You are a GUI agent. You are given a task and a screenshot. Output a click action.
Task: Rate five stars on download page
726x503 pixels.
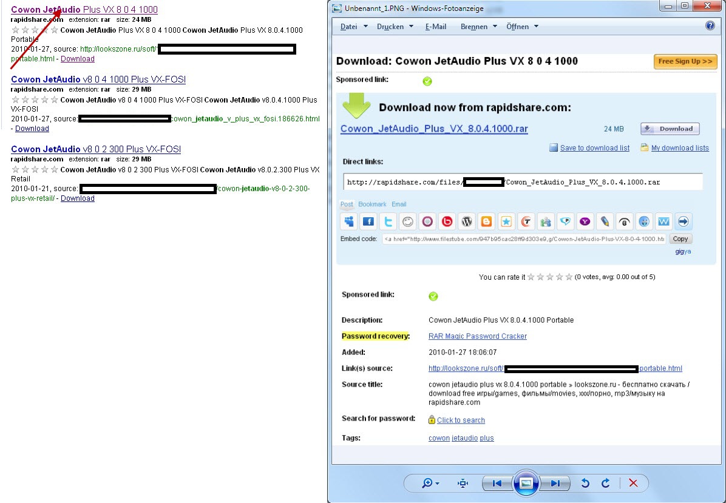tap(569, 277)
